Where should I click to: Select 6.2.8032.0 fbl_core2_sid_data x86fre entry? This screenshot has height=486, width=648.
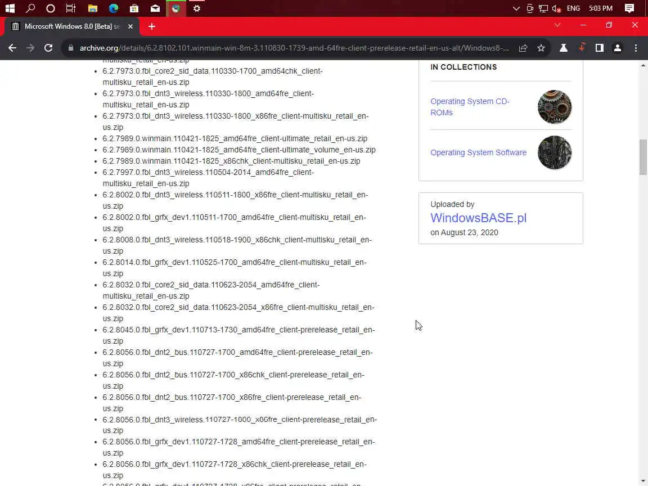coord(238,313)
